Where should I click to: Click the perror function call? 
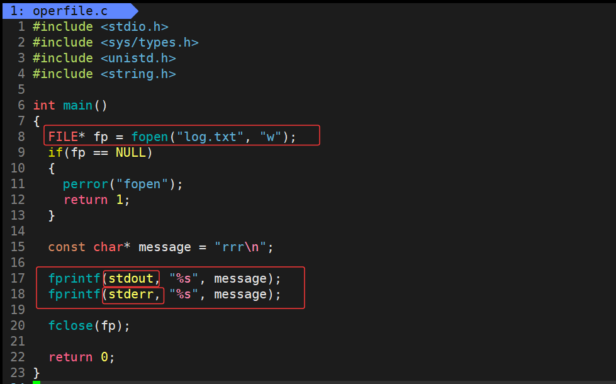click(82, 184)
